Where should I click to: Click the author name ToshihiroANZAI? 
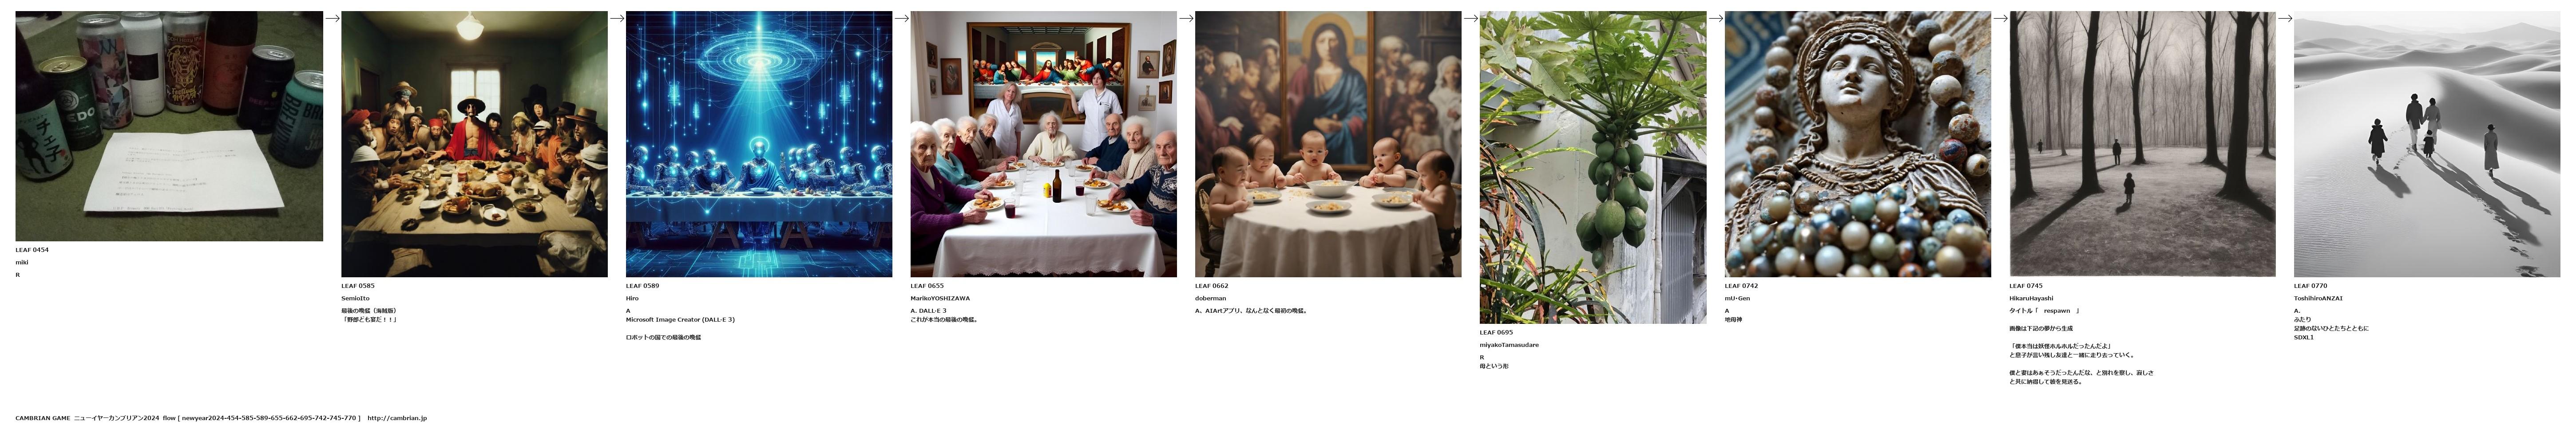2318,298
